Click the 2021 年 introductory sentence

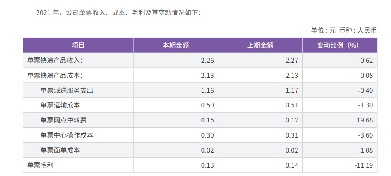[118, 13]
